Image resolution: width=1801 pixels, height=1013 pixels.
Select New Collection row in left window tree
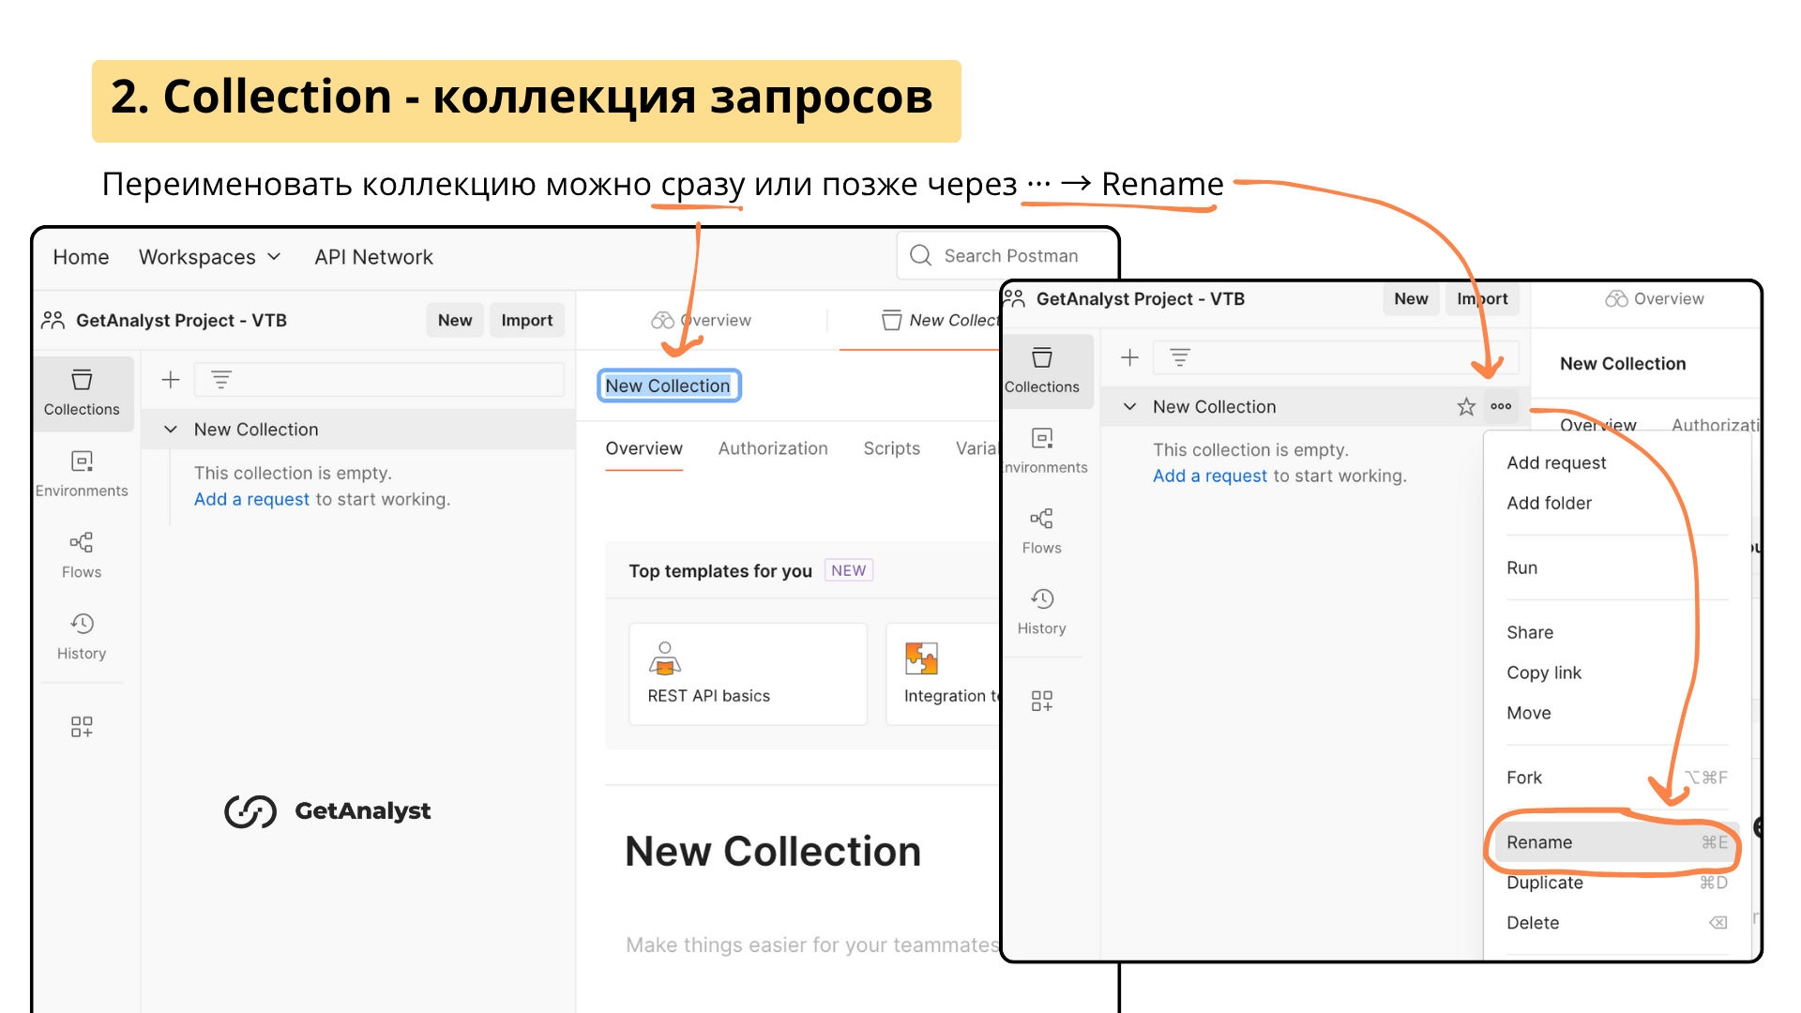[x=358, y=430]
